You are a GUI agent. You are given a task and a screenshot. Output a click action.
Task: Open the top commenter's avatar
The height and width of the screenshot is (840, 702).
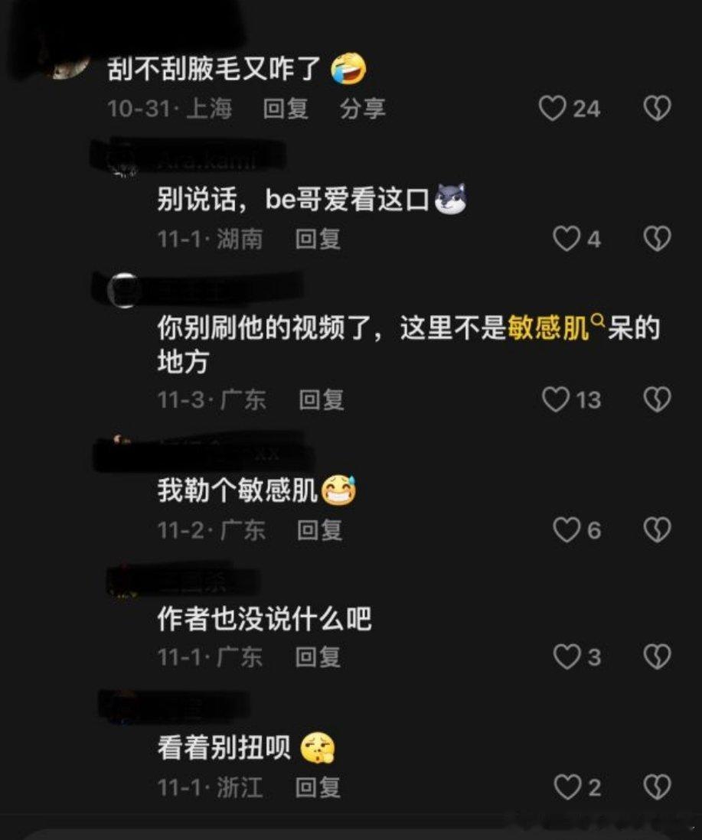(x=70, y=67)
